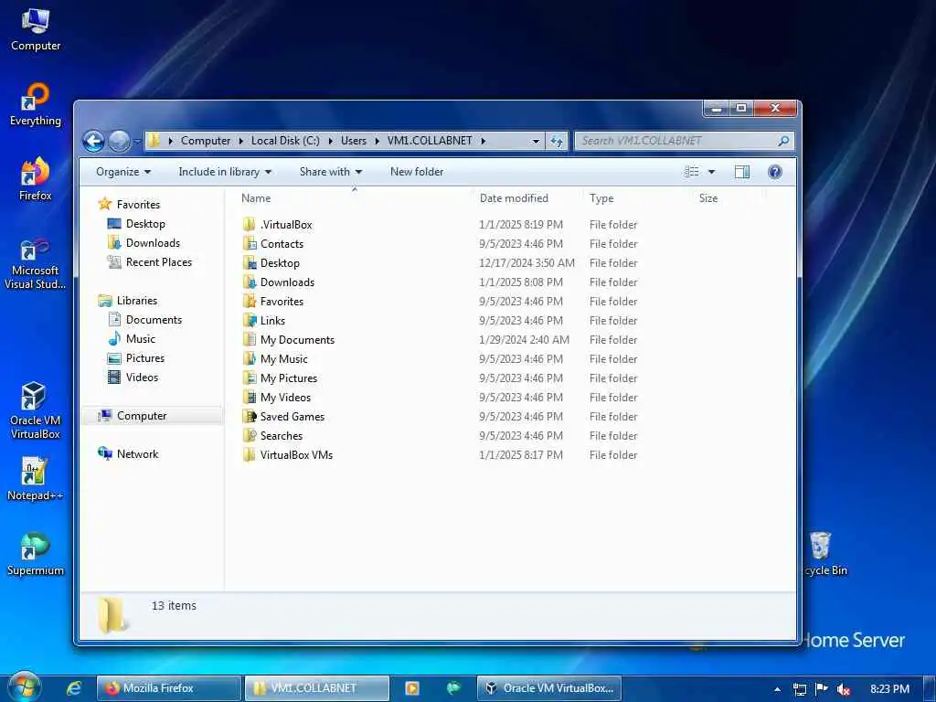Select Videos library in sidebar
Image resolution: width=936 pixels, height=702 pixels.
tap(142, 378)
